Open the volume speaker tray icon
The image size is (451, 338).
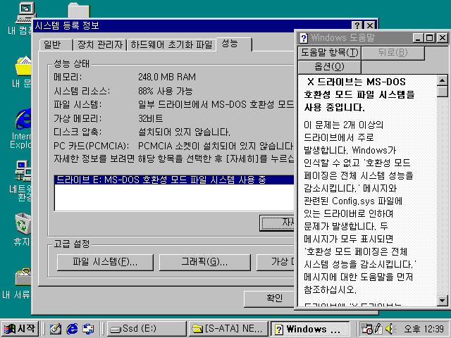tap(390, 329)
